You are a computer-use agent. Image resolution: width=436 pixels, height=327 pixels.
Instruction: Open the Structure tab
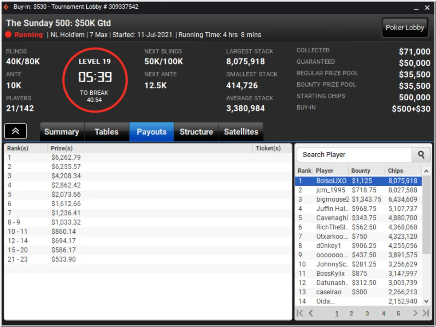click(x=196, y=132)
